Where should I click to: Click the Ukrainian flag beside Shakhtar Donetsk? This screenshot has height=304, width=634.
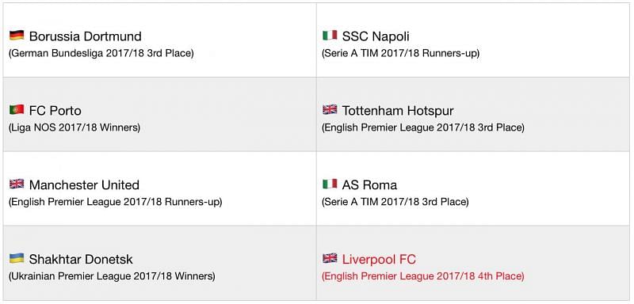[17, 258]
